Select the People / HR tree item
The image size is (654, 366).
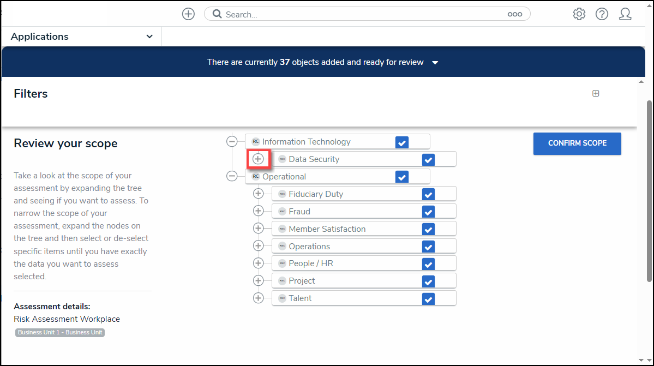[x=310, y=263]
